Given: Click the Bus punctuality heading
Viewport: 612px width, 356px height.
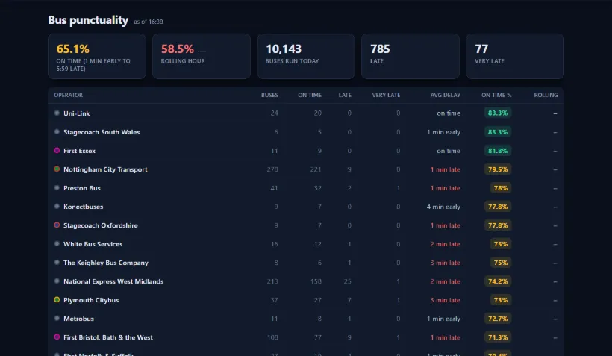Looking at the screenshot, I should coord(88,20).
